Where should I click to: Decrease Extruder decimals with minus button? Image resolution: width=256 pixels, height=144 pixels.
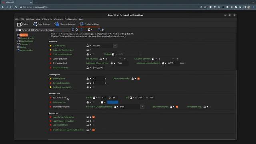173,59
